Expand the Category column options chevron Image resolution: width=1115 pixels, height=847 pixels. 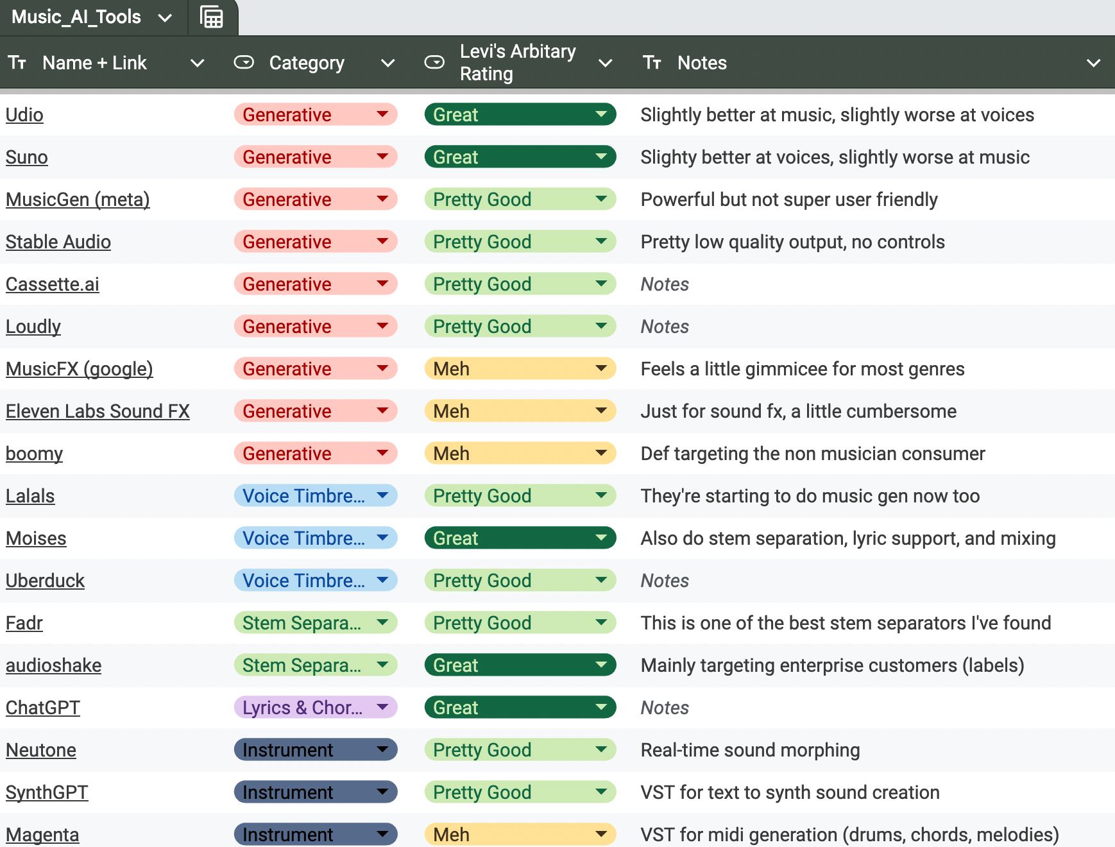tap(387, 63)
